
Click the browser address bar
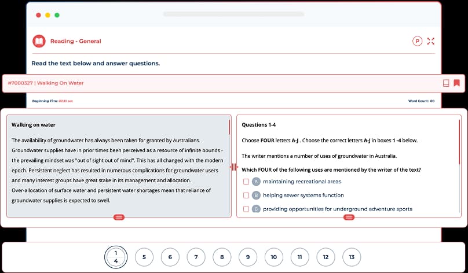pyautogui.click(x=233, y=14)
